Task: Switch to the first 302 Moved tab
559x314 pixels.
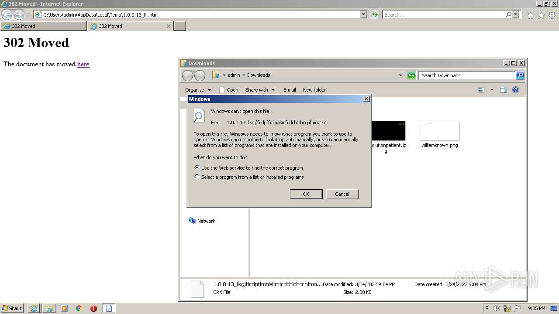Action: tap(44, 26)
